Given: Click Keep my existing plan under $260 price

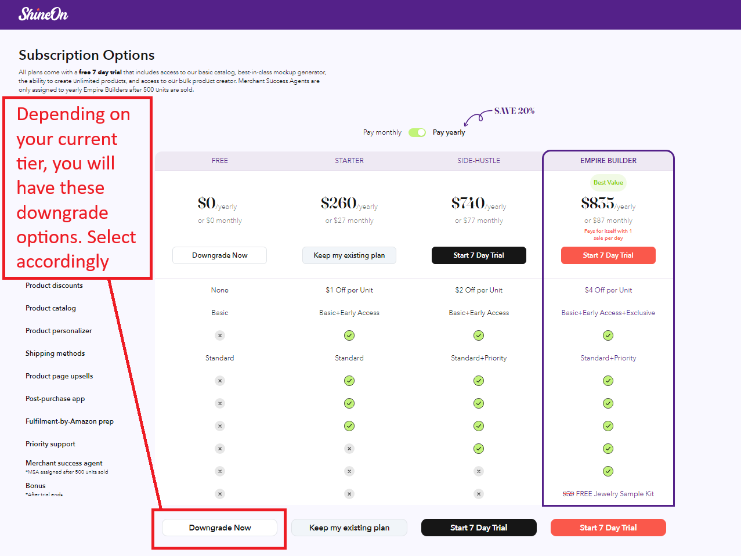Looking at the screenshot, I should tap(349, 255).
